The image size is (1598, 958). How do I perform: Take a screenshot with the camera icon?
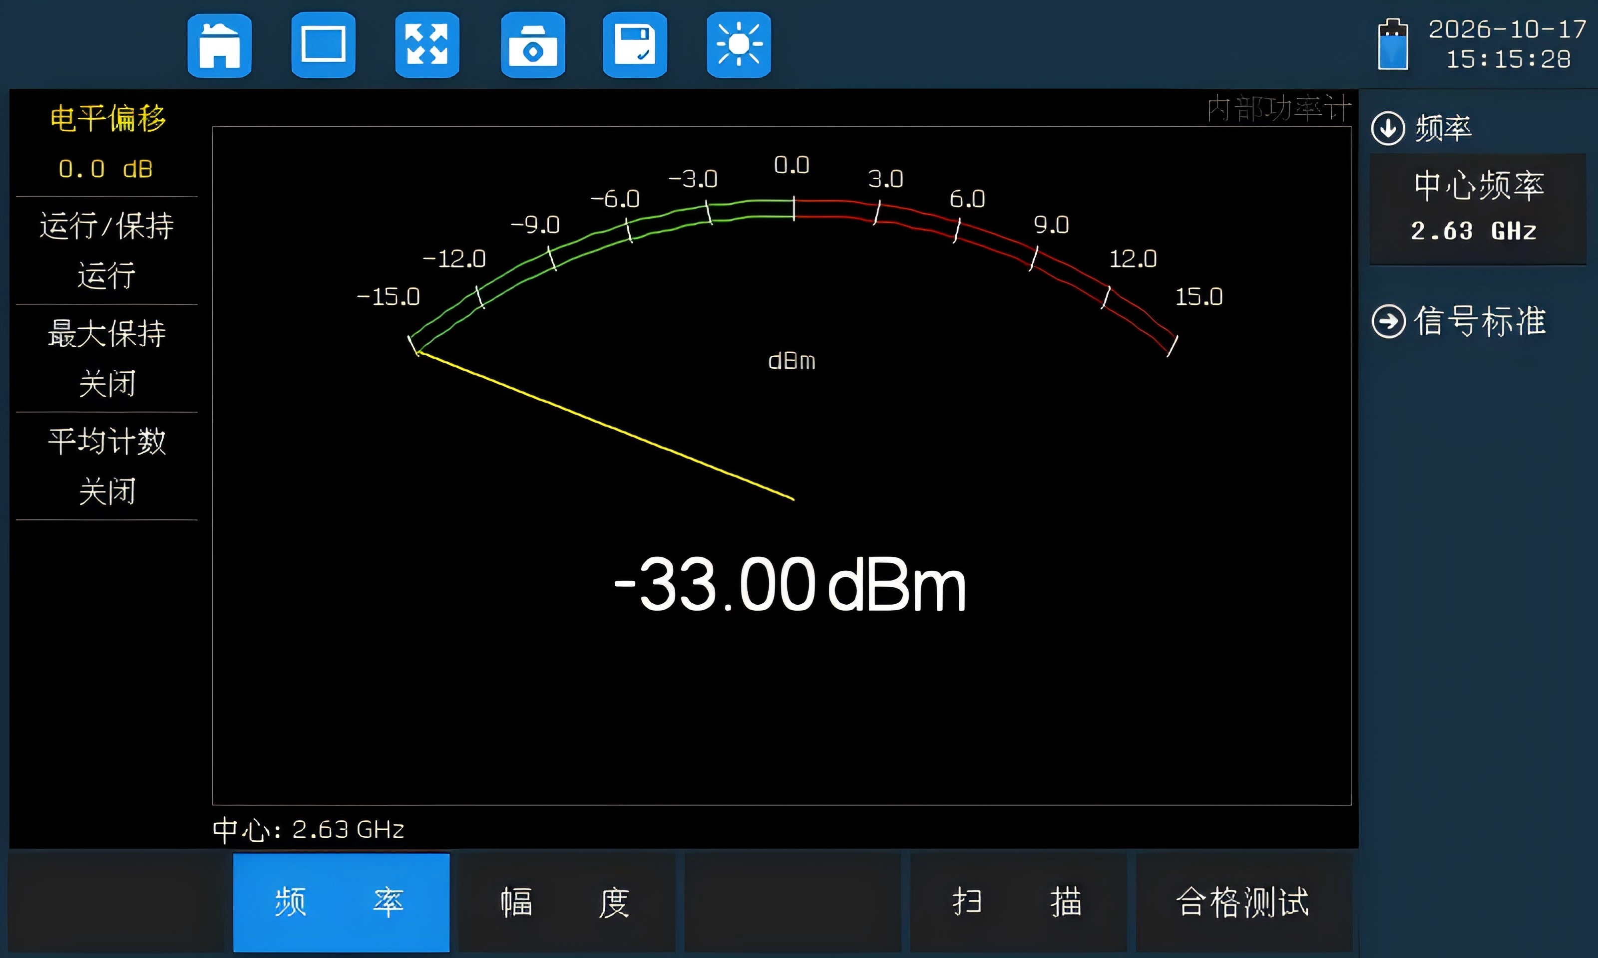pos(533,45)
